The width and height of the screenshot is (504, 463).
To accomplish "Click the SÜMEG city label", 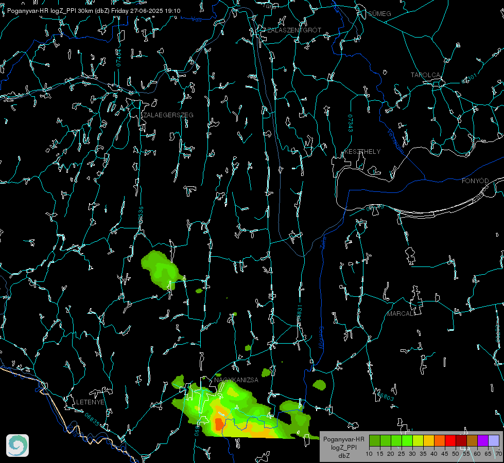I will [379, 13].
